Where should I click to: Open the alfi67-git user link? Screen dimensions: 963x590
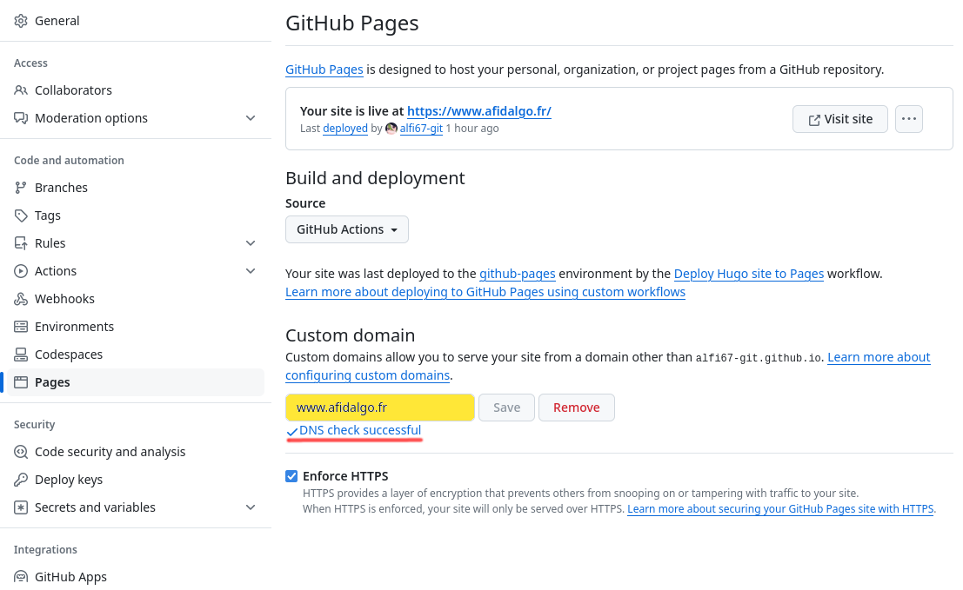(421, 129)
